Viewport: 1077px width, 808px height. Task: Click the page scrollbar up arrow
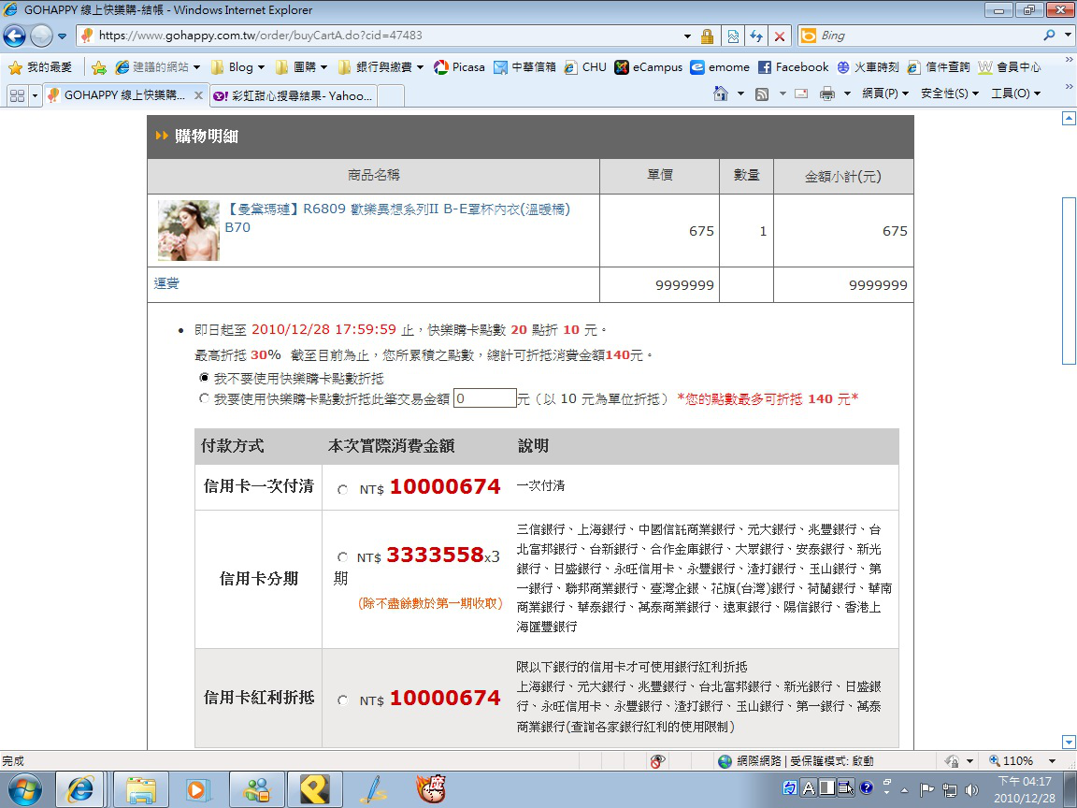(x=1069, y=118)
